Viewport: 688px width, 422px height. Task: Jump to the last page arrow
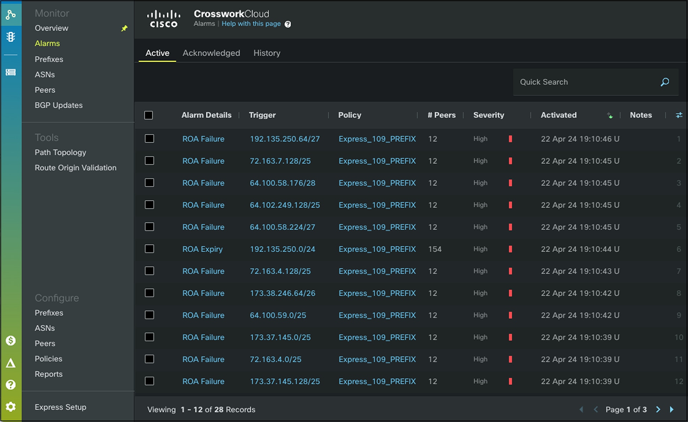pyautogui.click(x=672, y=409)
